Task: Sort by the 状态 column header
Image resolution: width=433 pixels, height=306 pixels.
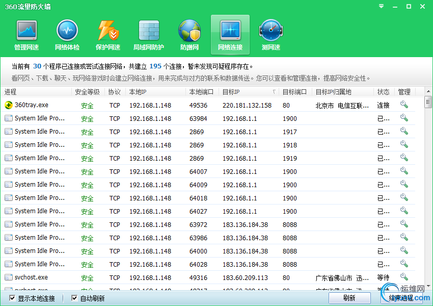Action: coord(384,92)
